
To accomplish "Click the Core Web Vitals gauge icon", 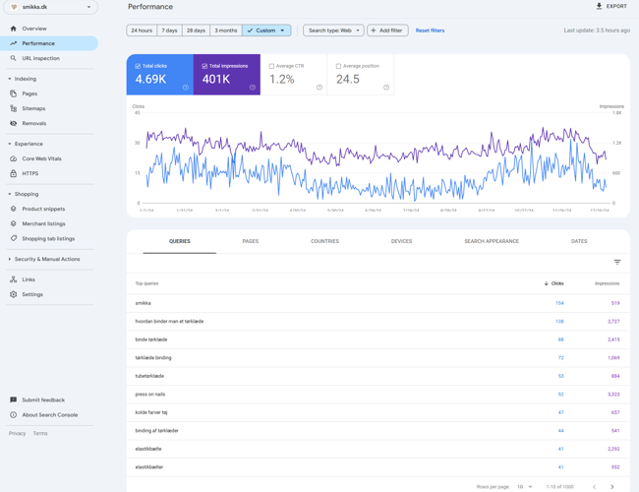I will pos(14,158).
